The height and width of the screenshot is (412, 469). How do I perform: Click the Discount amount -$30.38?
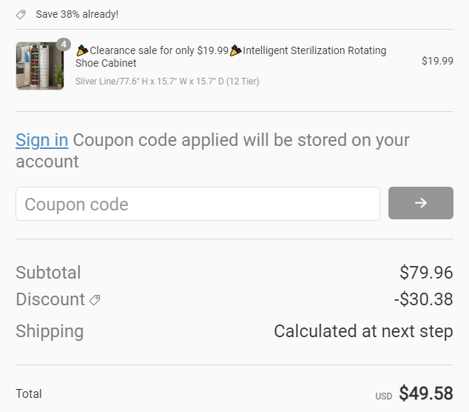(424, 299)
